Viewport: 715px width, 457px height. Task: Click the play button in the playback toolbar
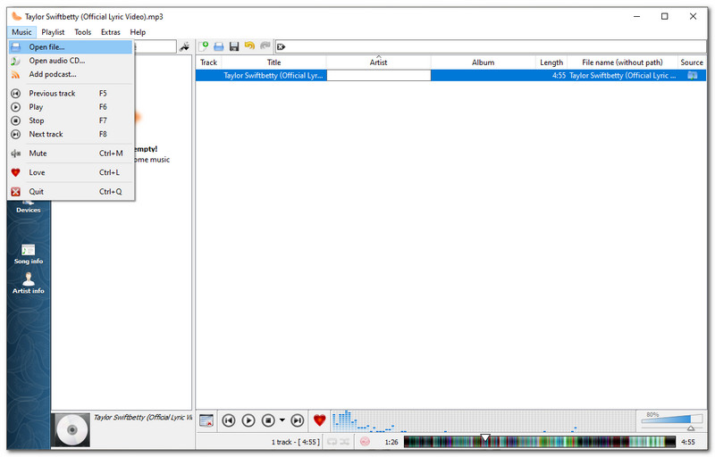point(248,420)
